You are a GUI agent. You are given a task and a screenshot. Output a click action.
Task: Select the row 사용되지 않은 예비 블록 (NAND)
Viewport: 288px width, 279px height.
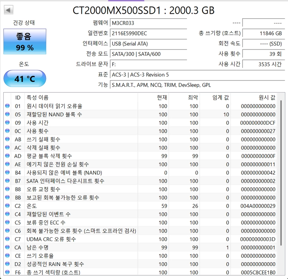(140, 173)
